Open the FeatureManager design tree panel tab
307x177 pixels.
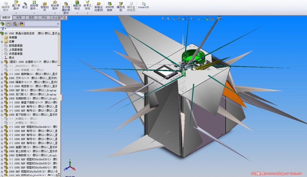(x=3, y=24)
